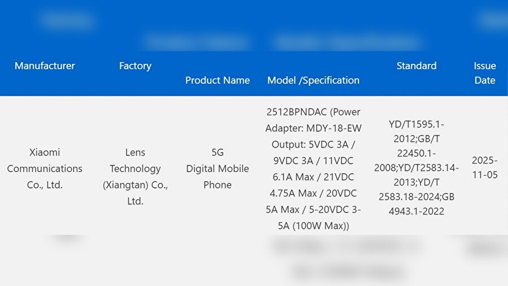The image size is (508, 286).
Task: Click the Lens Technology (Xiangtan) factory cell
Action: (x=135, y=176)
